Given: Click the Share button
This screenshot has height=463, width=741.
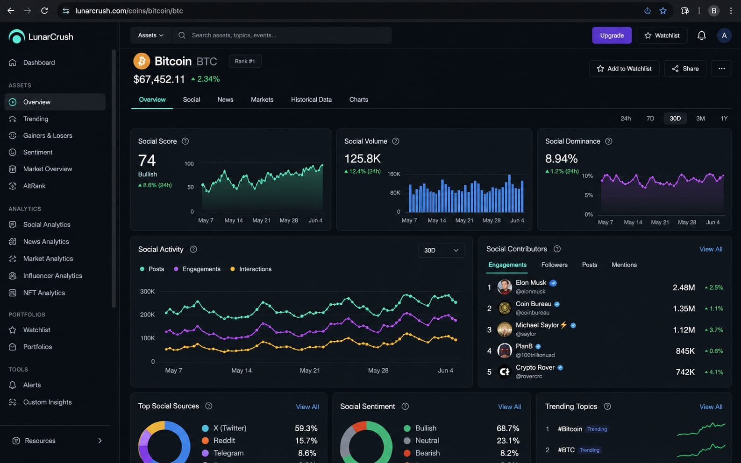Looking at the screenshot, I should 685,69.
